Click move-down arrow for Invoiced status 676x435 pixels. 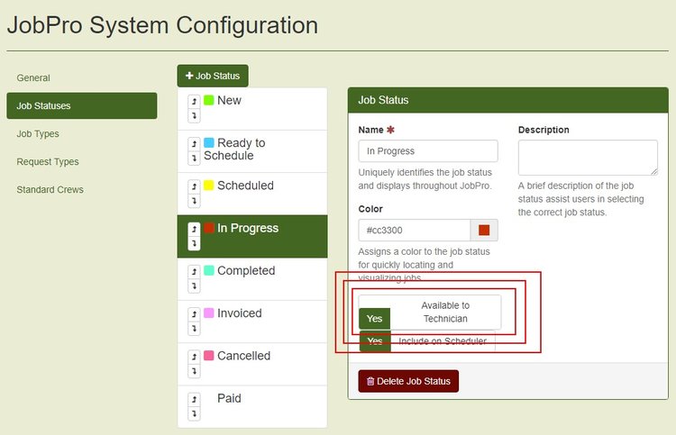[x=194, y=329]
